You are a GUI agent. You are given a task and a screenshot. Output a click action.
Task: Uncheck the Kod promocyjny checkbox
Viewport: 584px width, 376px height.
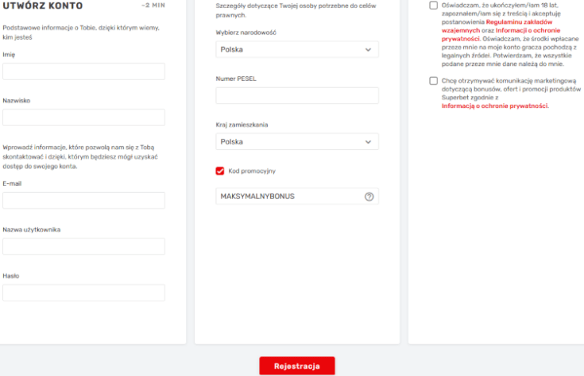pyautogui.click(x=220, y=171)
